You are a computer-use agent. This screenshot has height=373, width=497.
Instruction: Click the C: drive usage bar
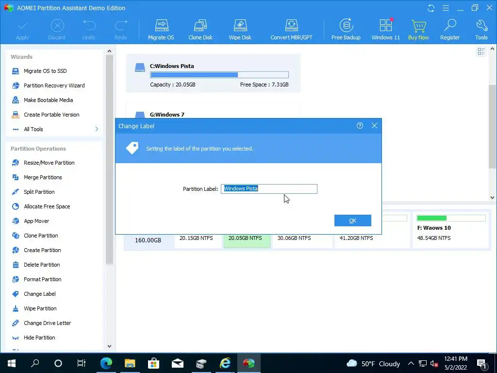pyautogui.click(x=219, y=75)
